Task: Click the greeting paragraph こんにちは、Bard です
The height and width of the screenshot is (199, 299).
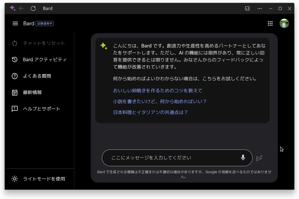Action: click(189, 56)
